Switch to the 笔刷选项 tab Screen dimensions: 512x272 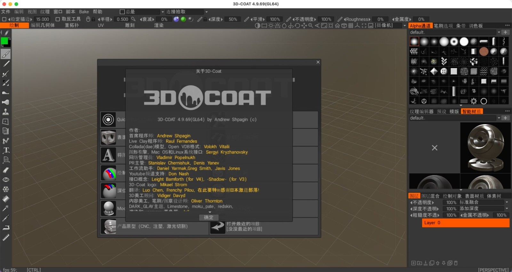443,26
